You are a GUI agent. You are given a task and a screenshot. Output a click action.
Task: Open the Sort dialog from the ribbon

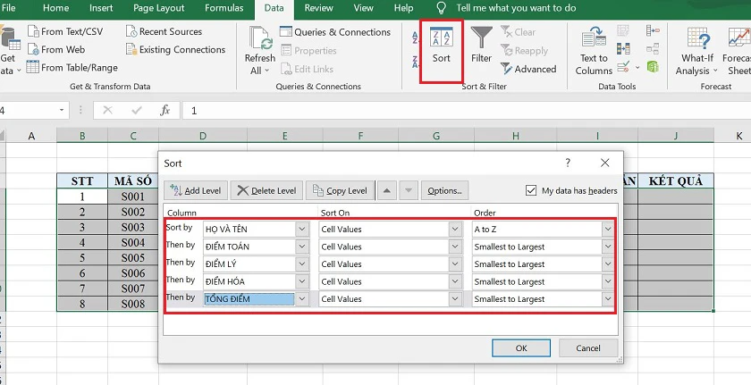[x=441, y=46]
